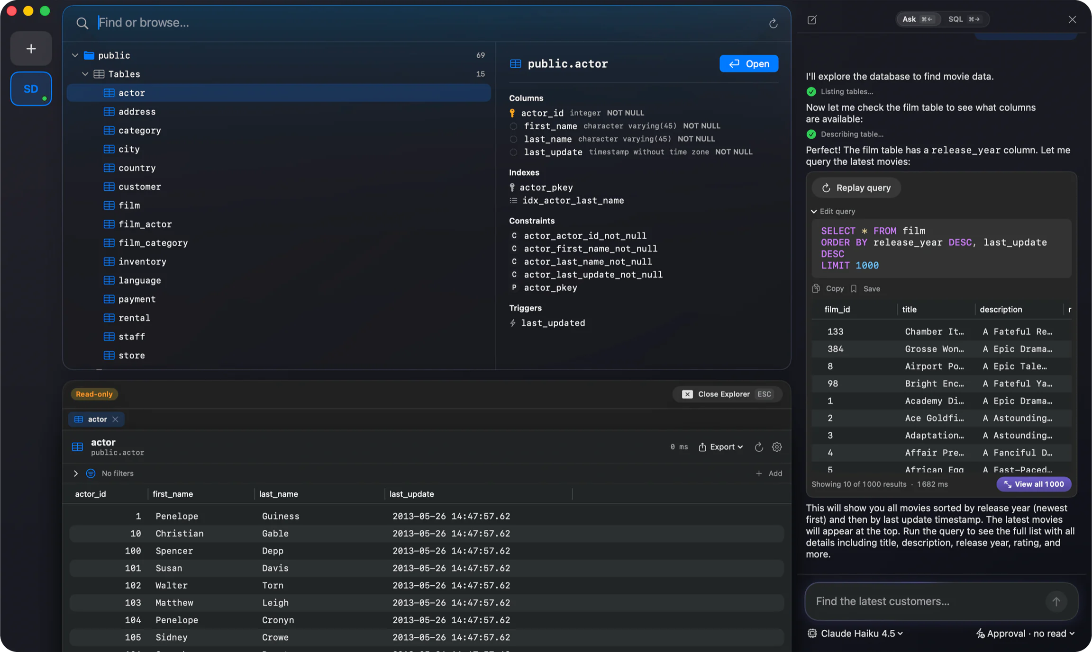Close the assistant side panel
The height and width of the screenshot is (652, 1092).
(x=1072, y=19)
